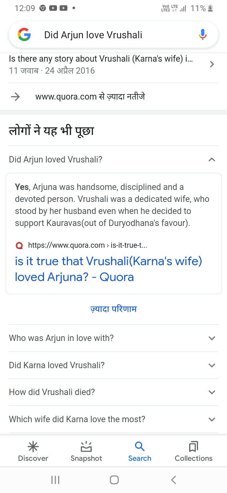The width and height of the screenshot is (227, 493).
Task: Switch to the Search tab
Action: pos(140,452)
